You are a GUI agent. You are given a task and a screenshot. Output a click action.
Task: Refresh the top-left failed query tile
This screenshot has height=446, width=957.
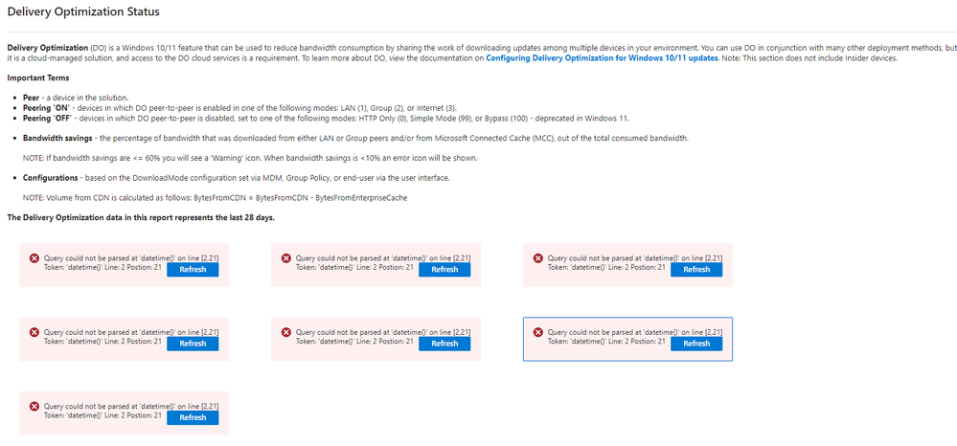click(x=193, y=270)
